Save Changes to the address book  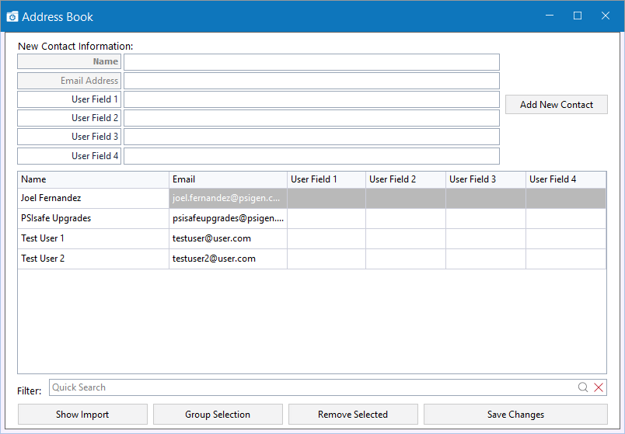click(515, 415)
